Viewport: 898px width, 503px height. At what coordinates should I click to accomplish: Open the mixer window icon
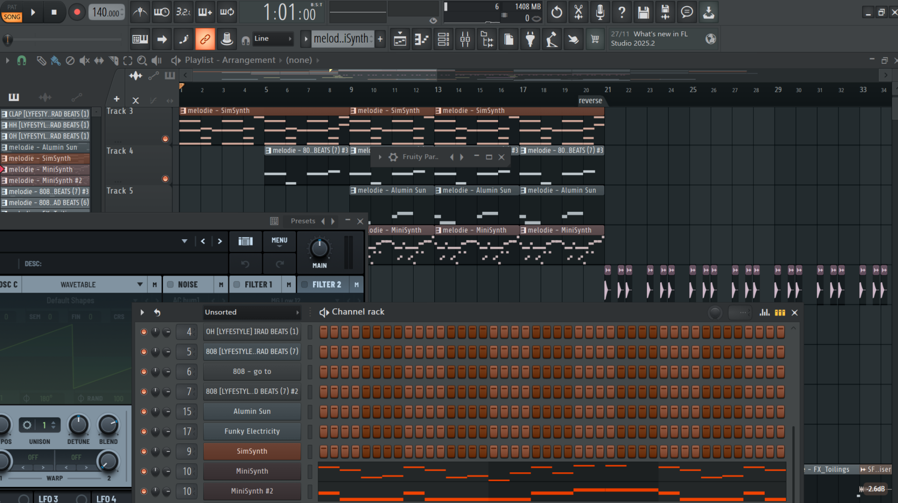pos(465,39)
